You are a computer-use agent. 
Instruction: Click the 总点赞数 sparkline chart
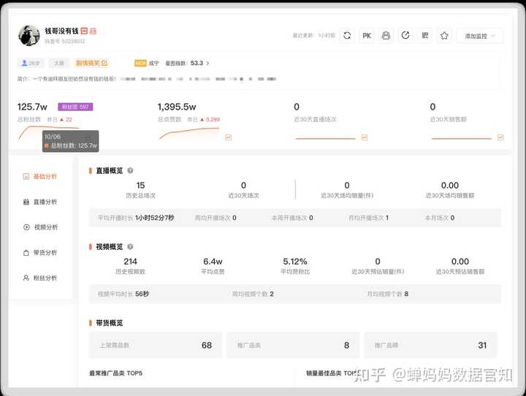pyautogui.click(x=189, y=133)
